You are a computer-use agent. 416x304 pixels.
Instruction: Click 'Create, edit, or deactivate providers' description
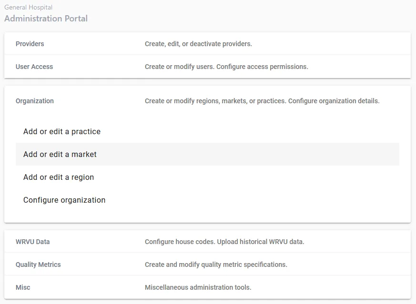pyautogui.click(x=198, y=44)
